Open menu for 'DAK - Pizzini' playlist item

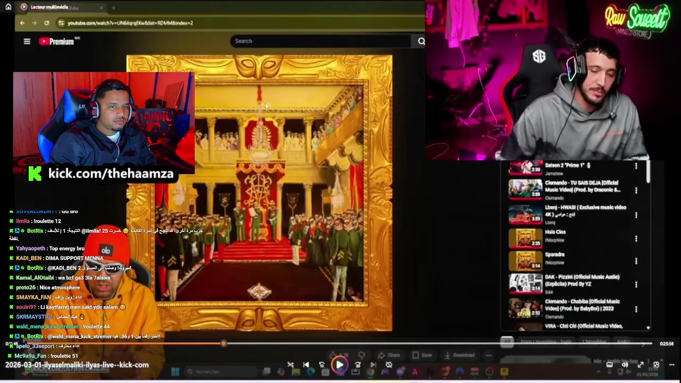636,284
